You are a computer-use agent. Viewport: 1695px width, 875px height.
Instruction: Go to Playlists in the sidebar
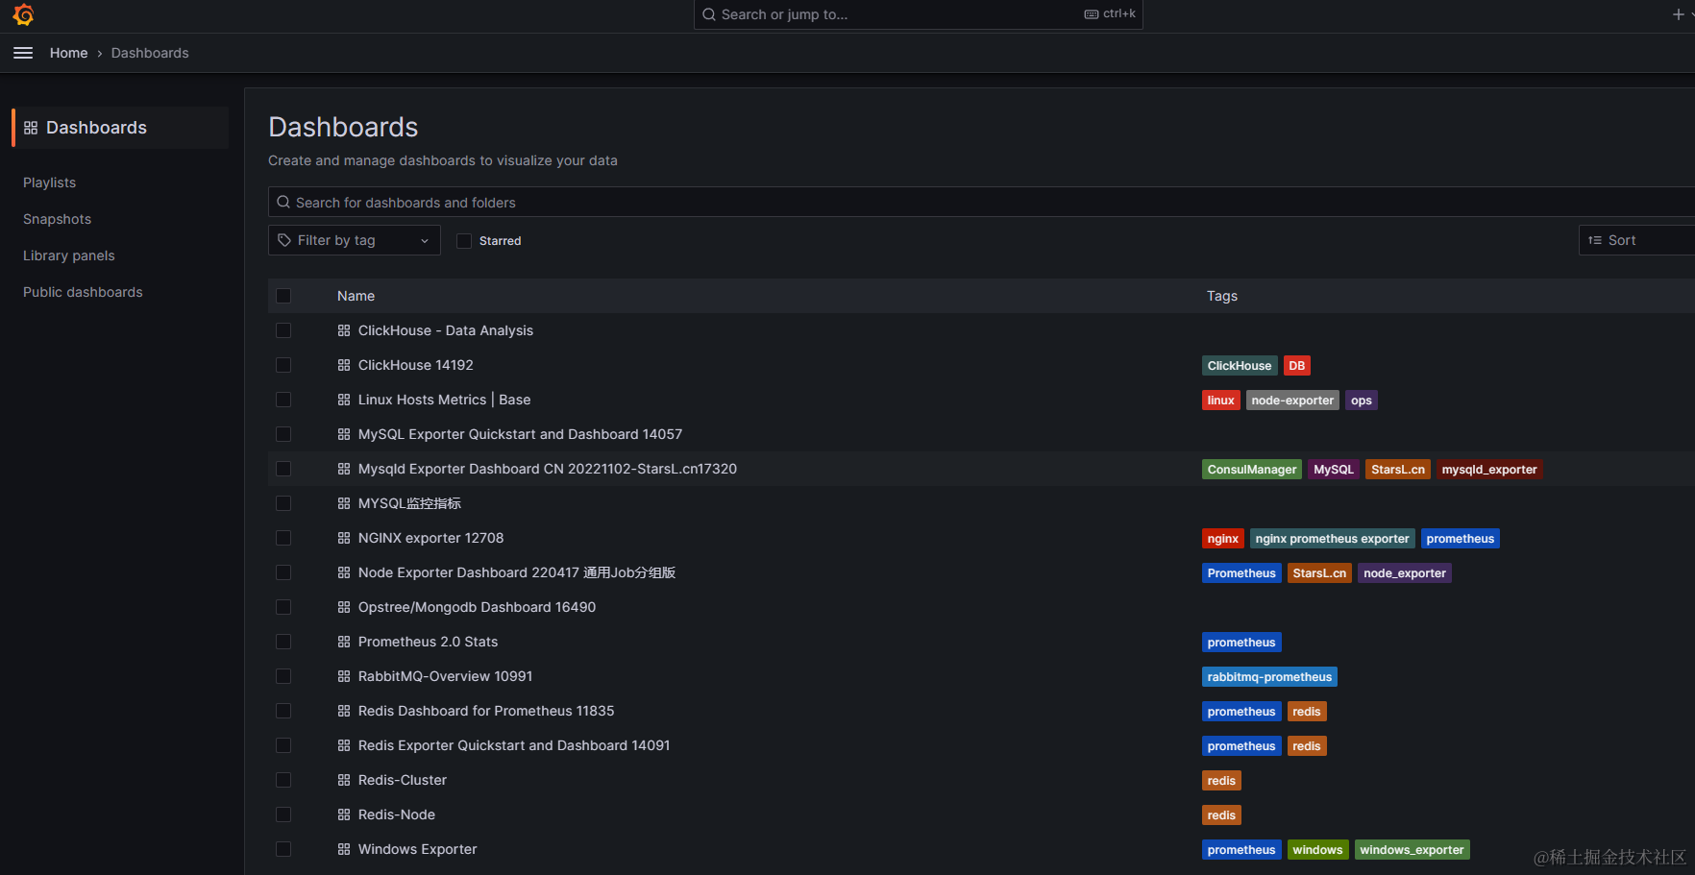tap(50, 182)
